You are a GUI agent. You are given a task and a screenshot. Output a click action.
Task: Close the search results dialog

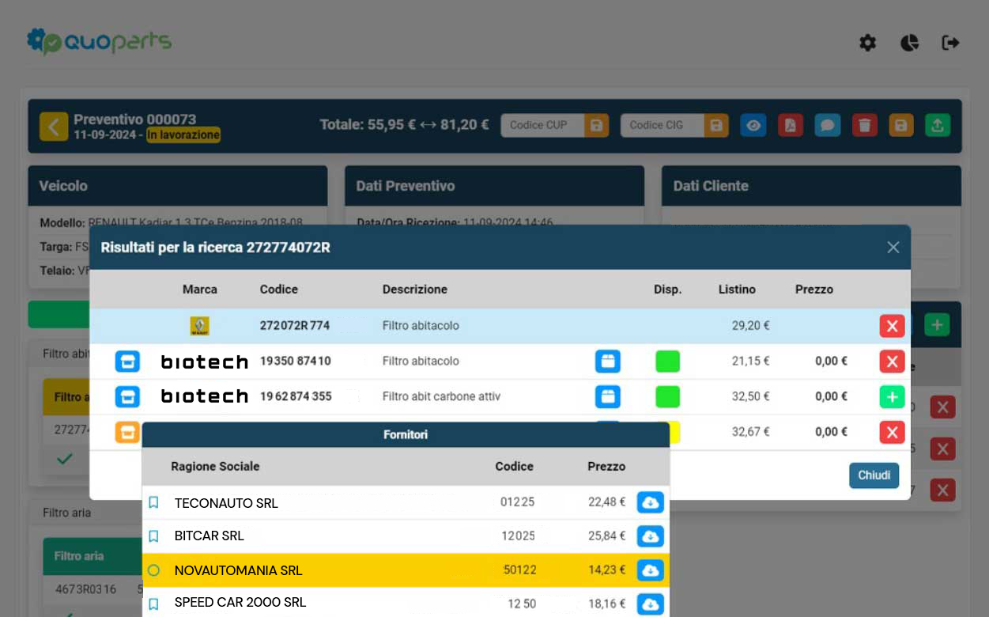pyautogui.click(x=893, y=248)
